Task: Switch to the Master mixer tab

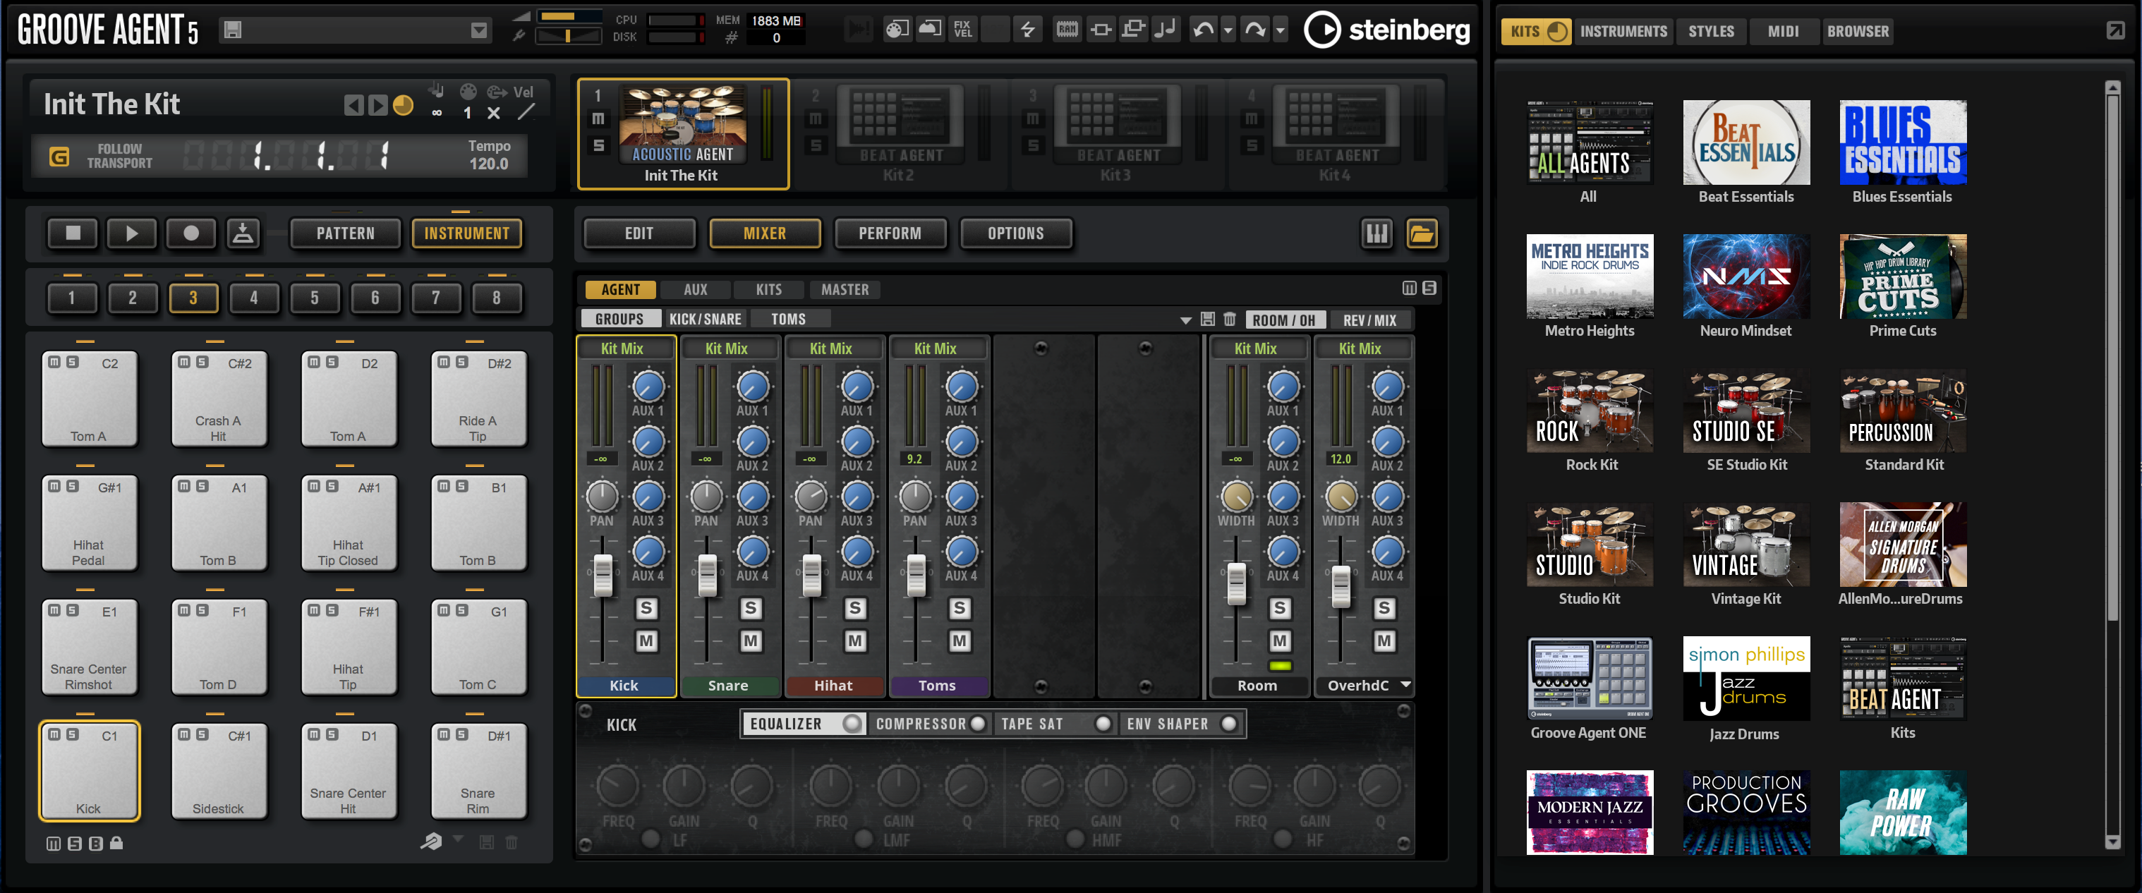Action: click(x=845, y=289)
